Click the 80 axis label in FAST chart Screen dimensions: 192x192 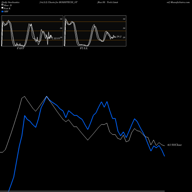tap(61, 19)
